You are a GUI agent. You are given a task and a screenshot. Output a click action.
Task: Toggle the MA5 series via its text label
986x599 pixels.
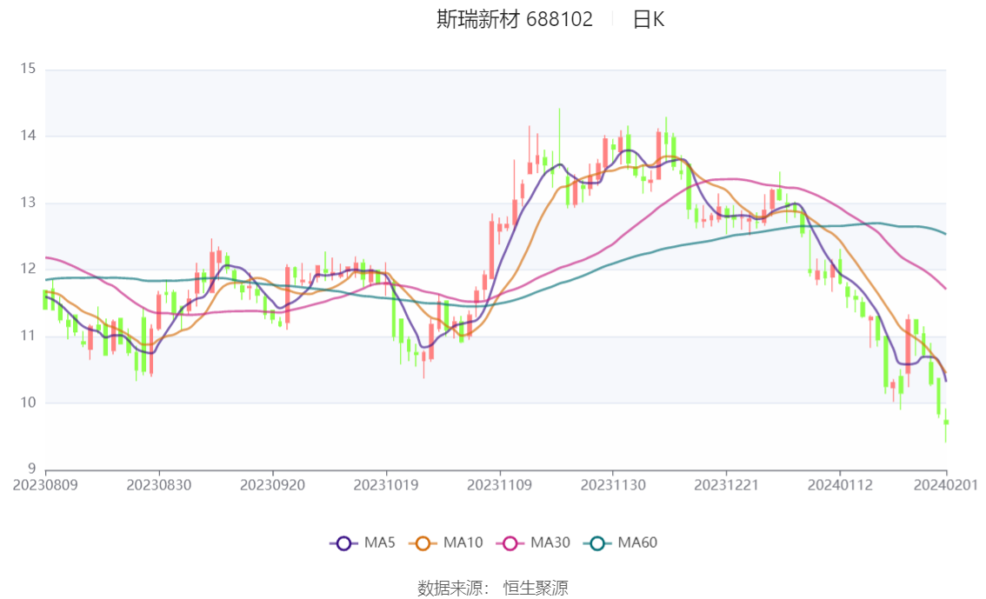click(x=379, y=543)
